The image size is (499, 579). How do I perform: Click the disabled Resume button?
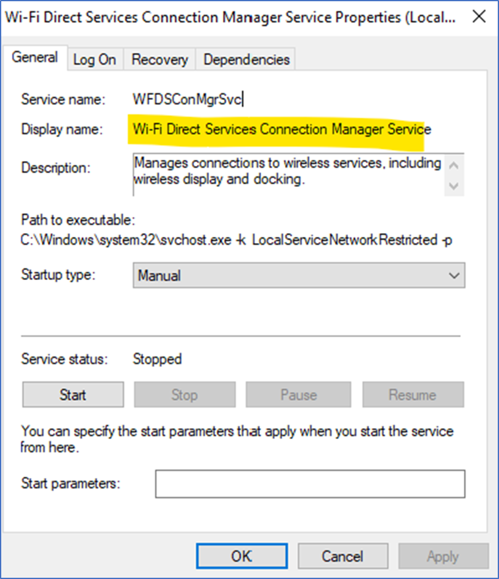click(x=413, y=395)
